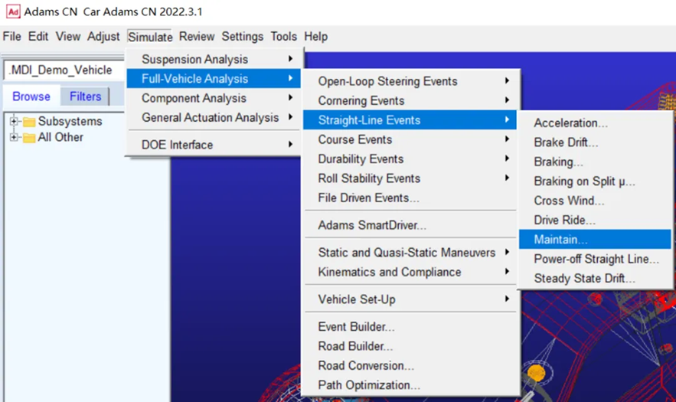
Task: Open the View menu
Action: 67,37
